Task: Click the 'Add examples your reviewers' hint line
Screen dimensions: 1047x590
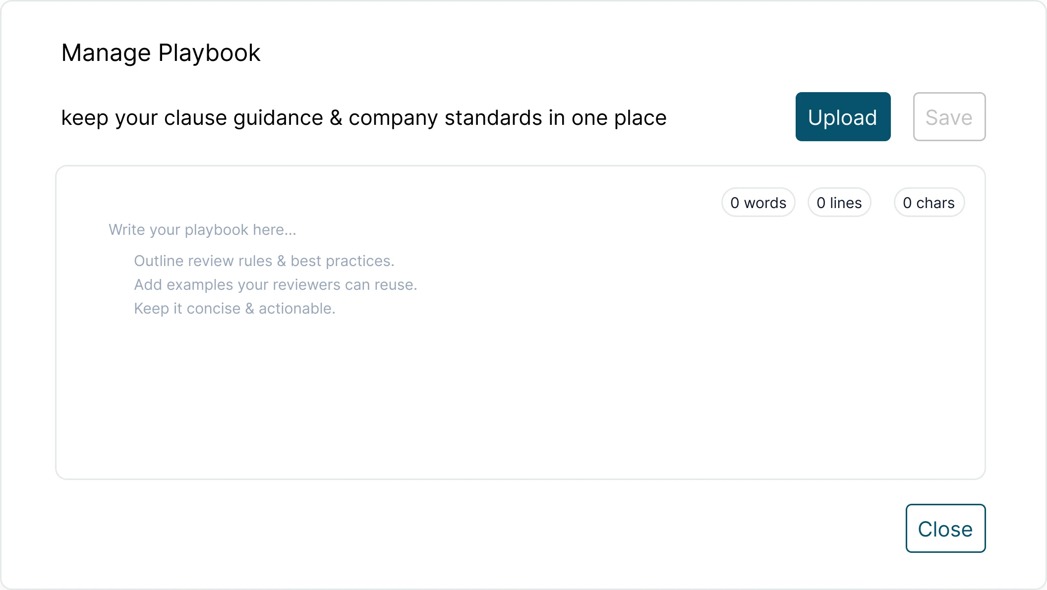Action: coord(275,285)
